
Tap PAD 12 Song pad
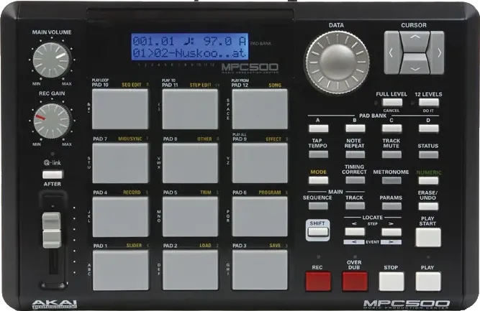click(x=260, y=109)
